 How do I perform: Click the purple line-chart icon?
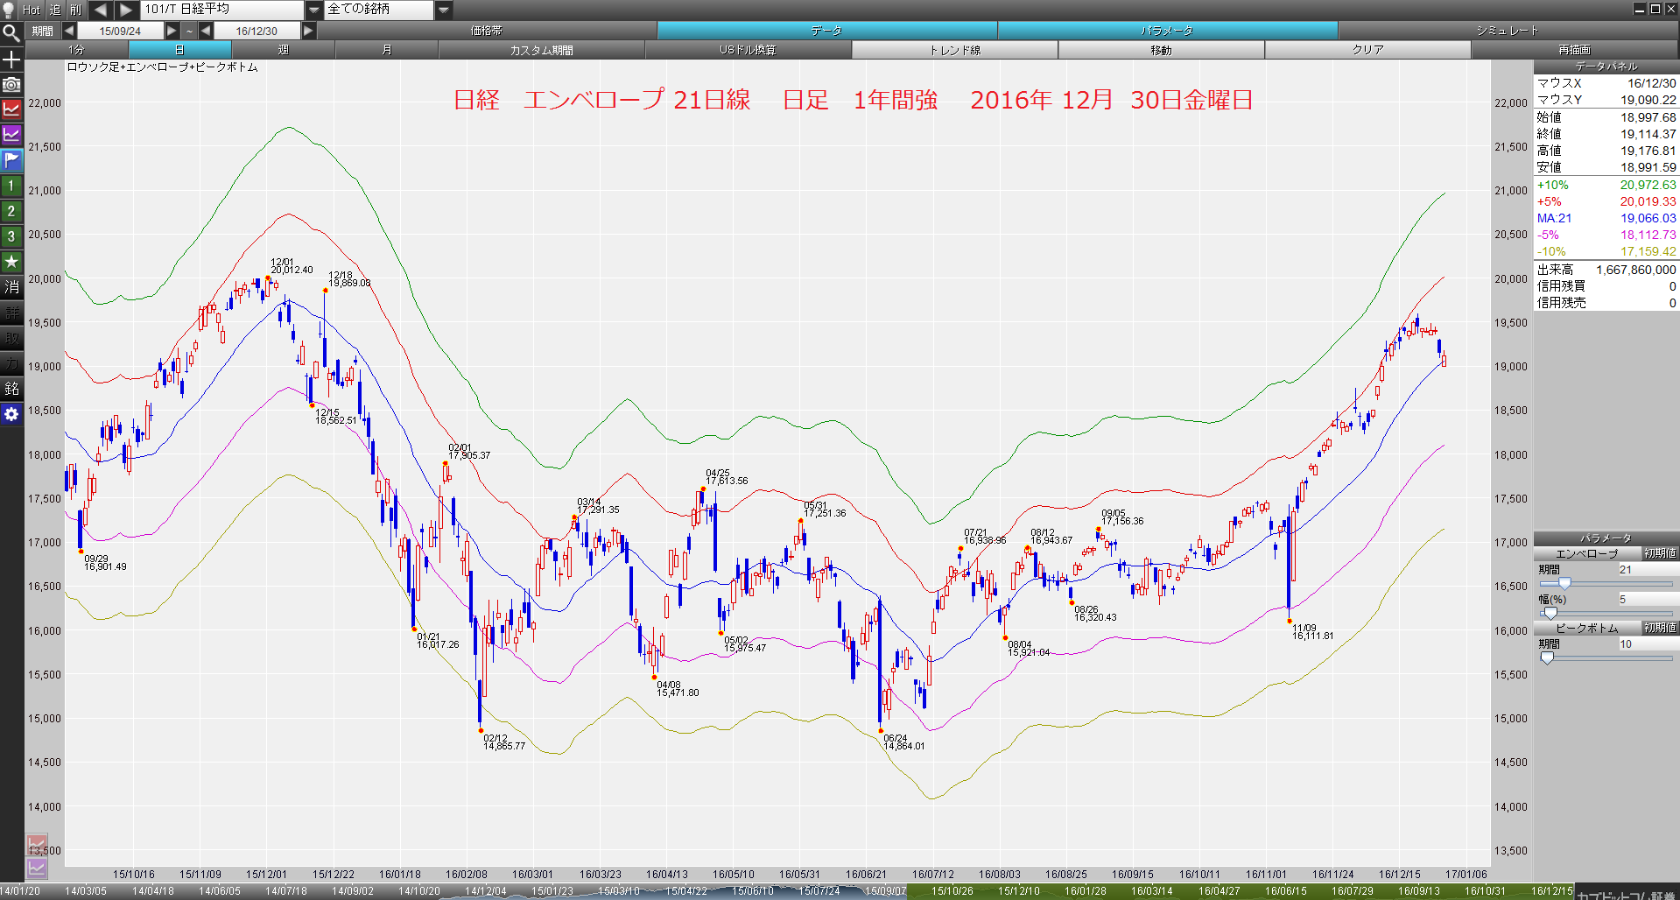tap(11, 135)
